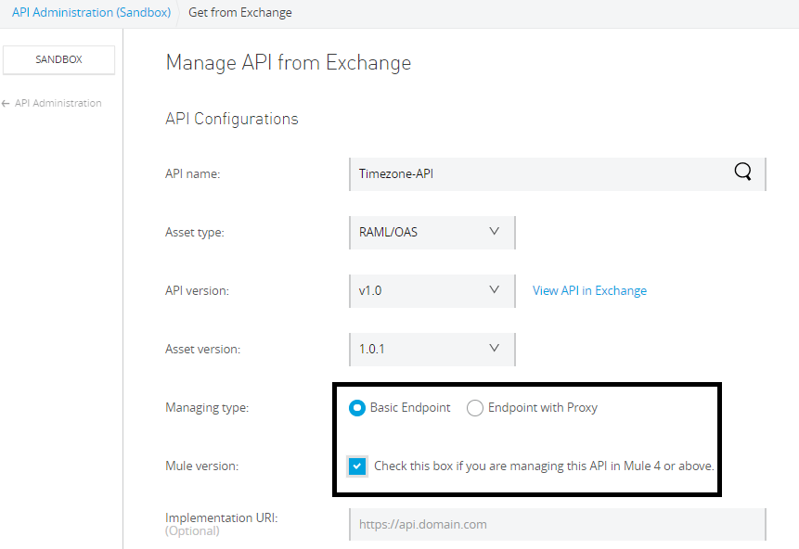Image resolution: width=799 pixels, height=549 pixels.
Task: Uncheck the Mule 4 or above checkbox
Action: click(357, 466)
